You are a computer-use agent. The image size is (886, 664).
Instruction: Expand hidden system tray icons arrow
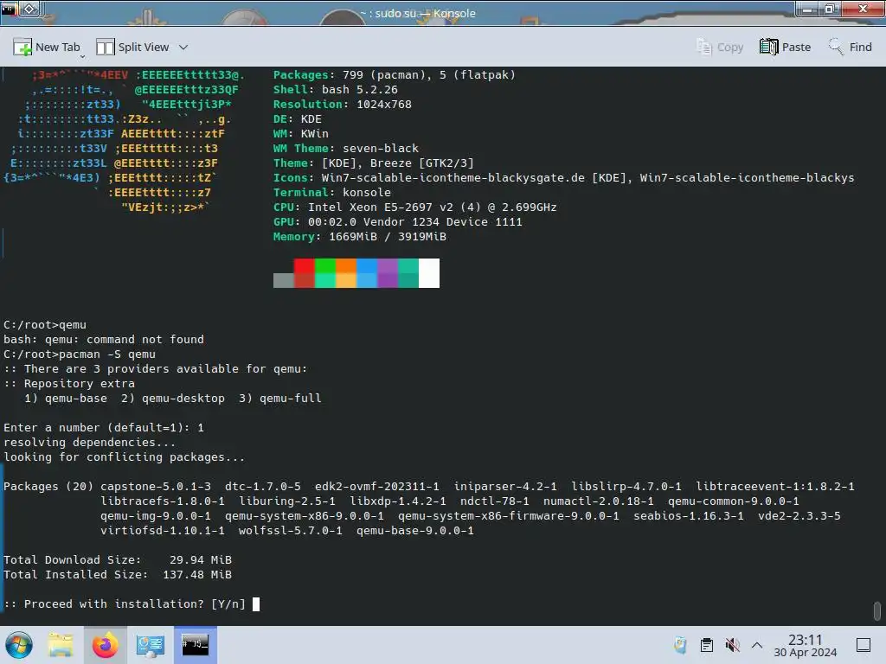(x=757, y=645)
